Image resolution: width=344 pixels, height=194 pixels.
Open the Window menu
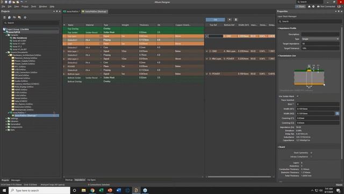tap(43, 6)
